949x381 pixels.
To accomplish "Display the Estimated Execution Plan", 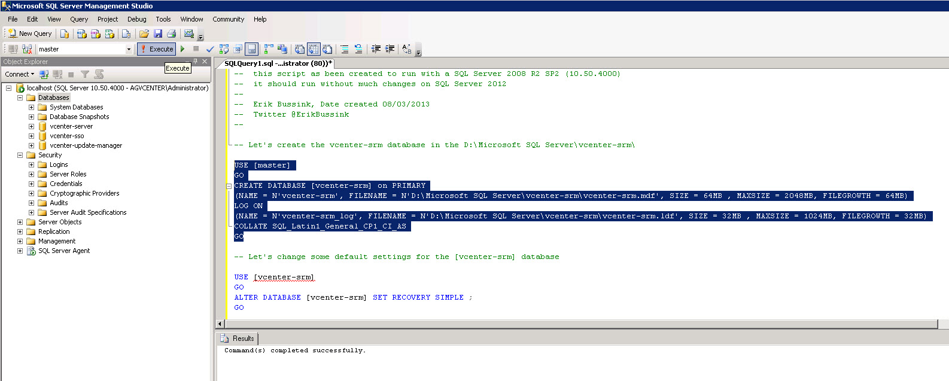I will (x=224, y=49).
